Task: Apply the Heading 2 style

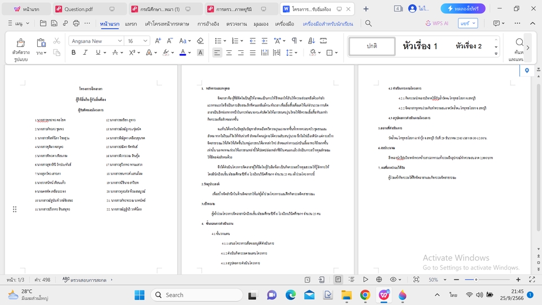Action: pos(469,46)
